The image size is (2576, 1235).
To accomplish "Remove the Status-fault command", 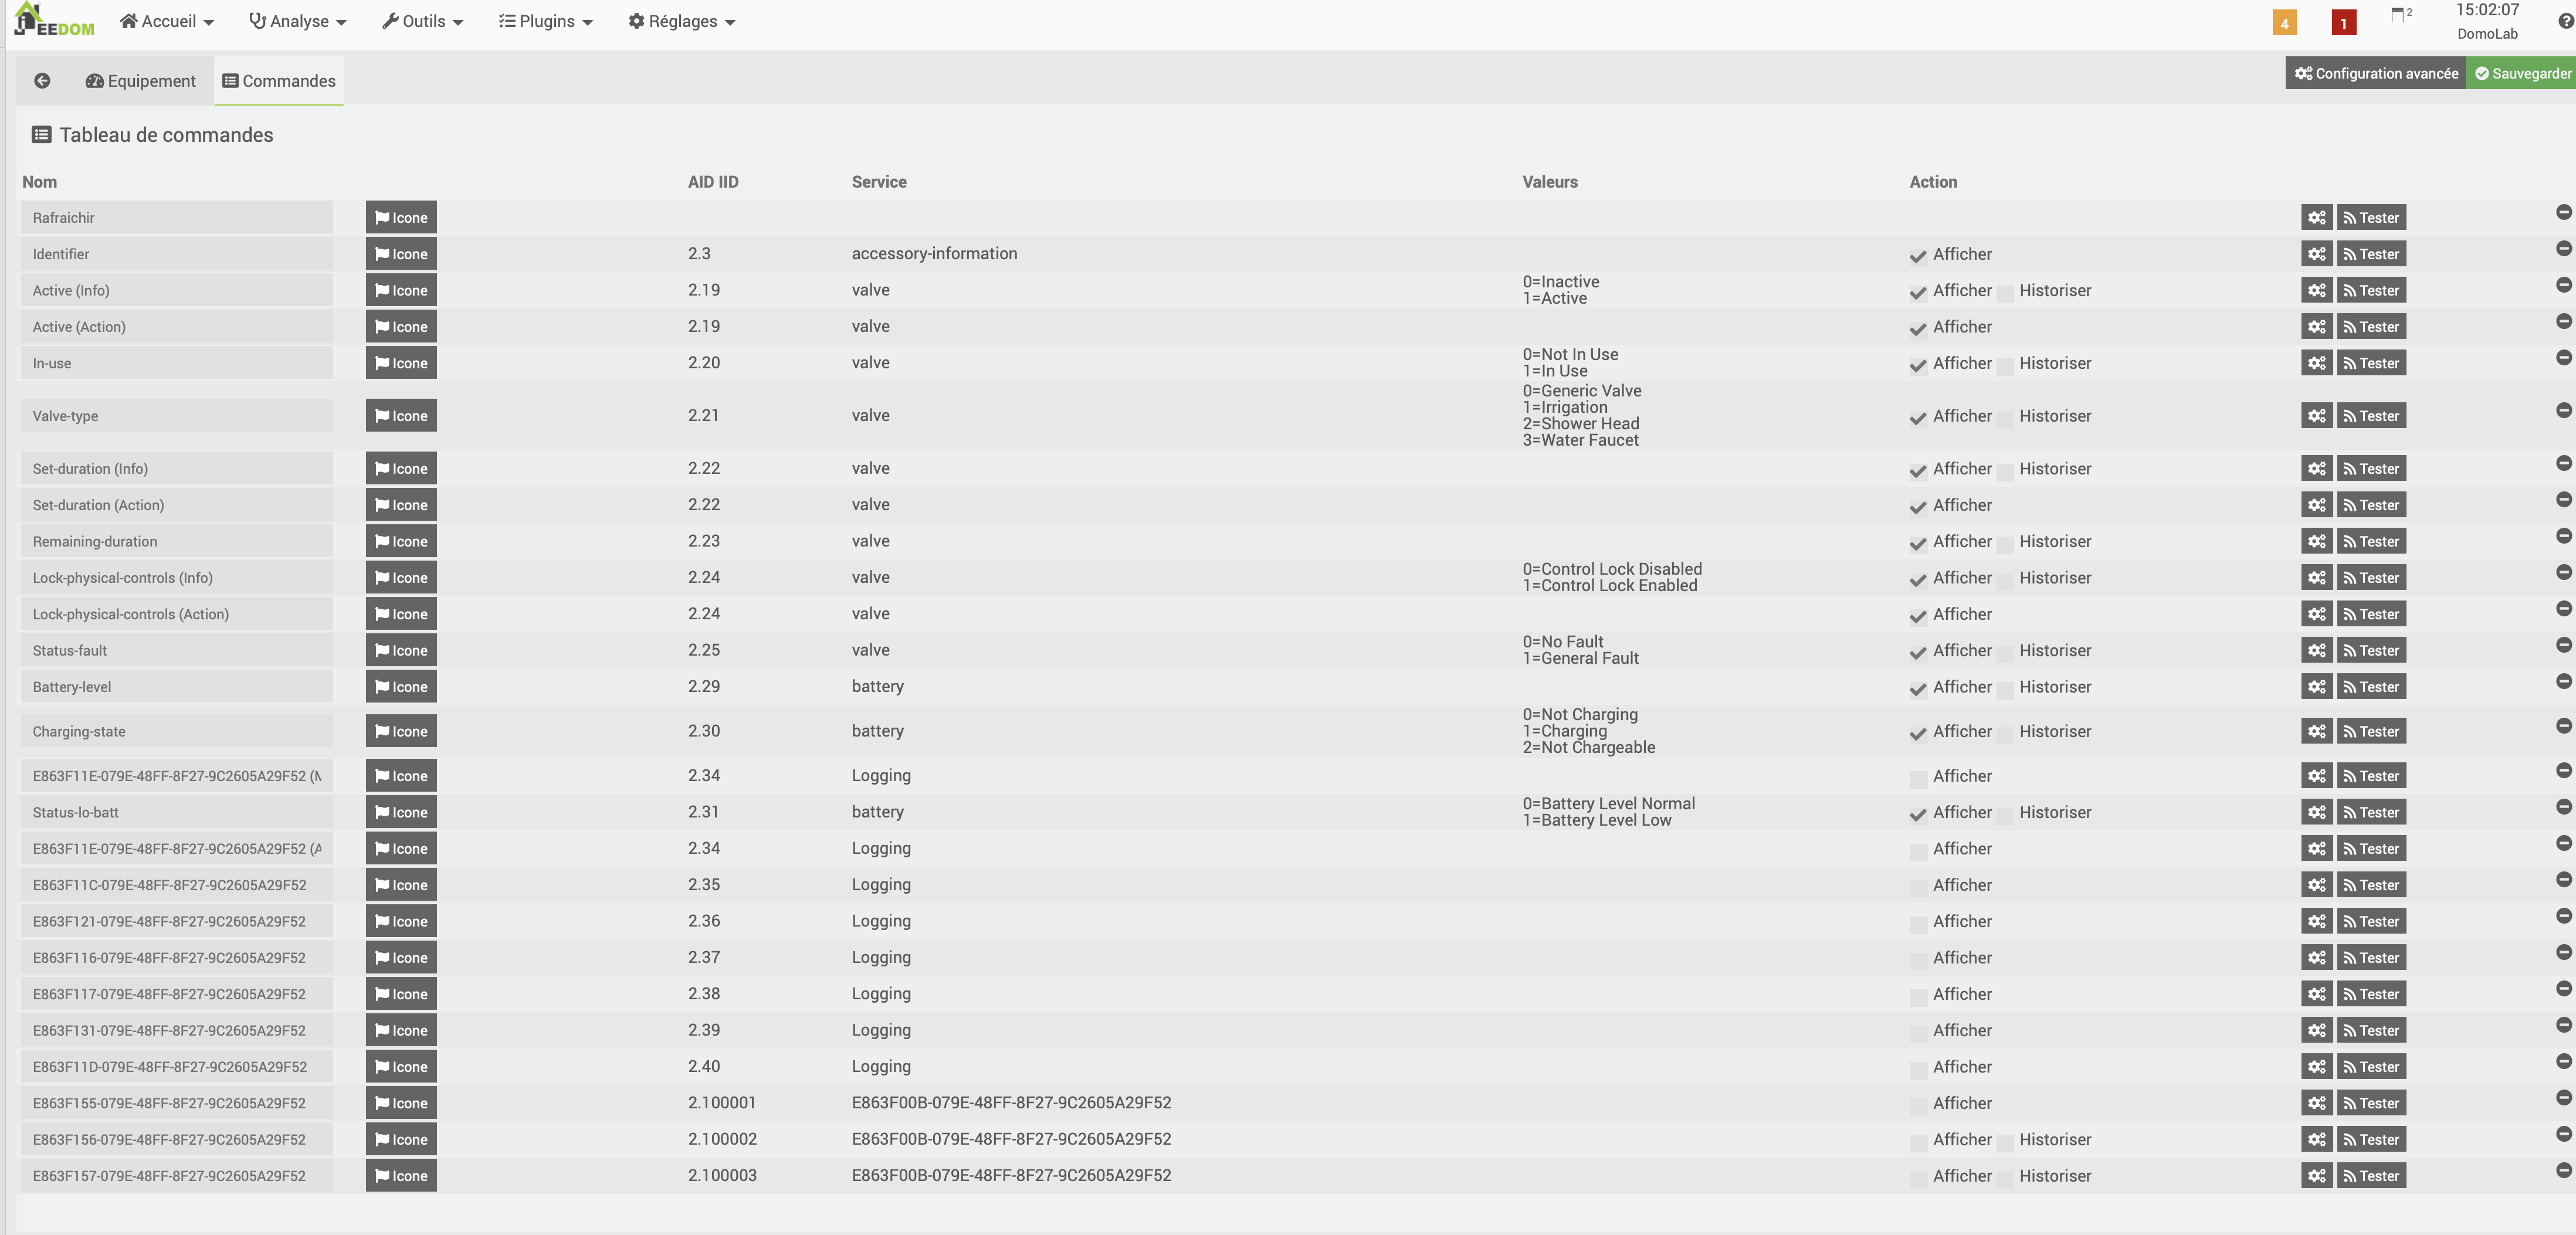I will point(2563,645).
